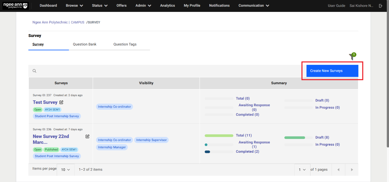The image size is (389, 182).
Task: Open Analytics in the navigation bar
Action: [167, 5]
